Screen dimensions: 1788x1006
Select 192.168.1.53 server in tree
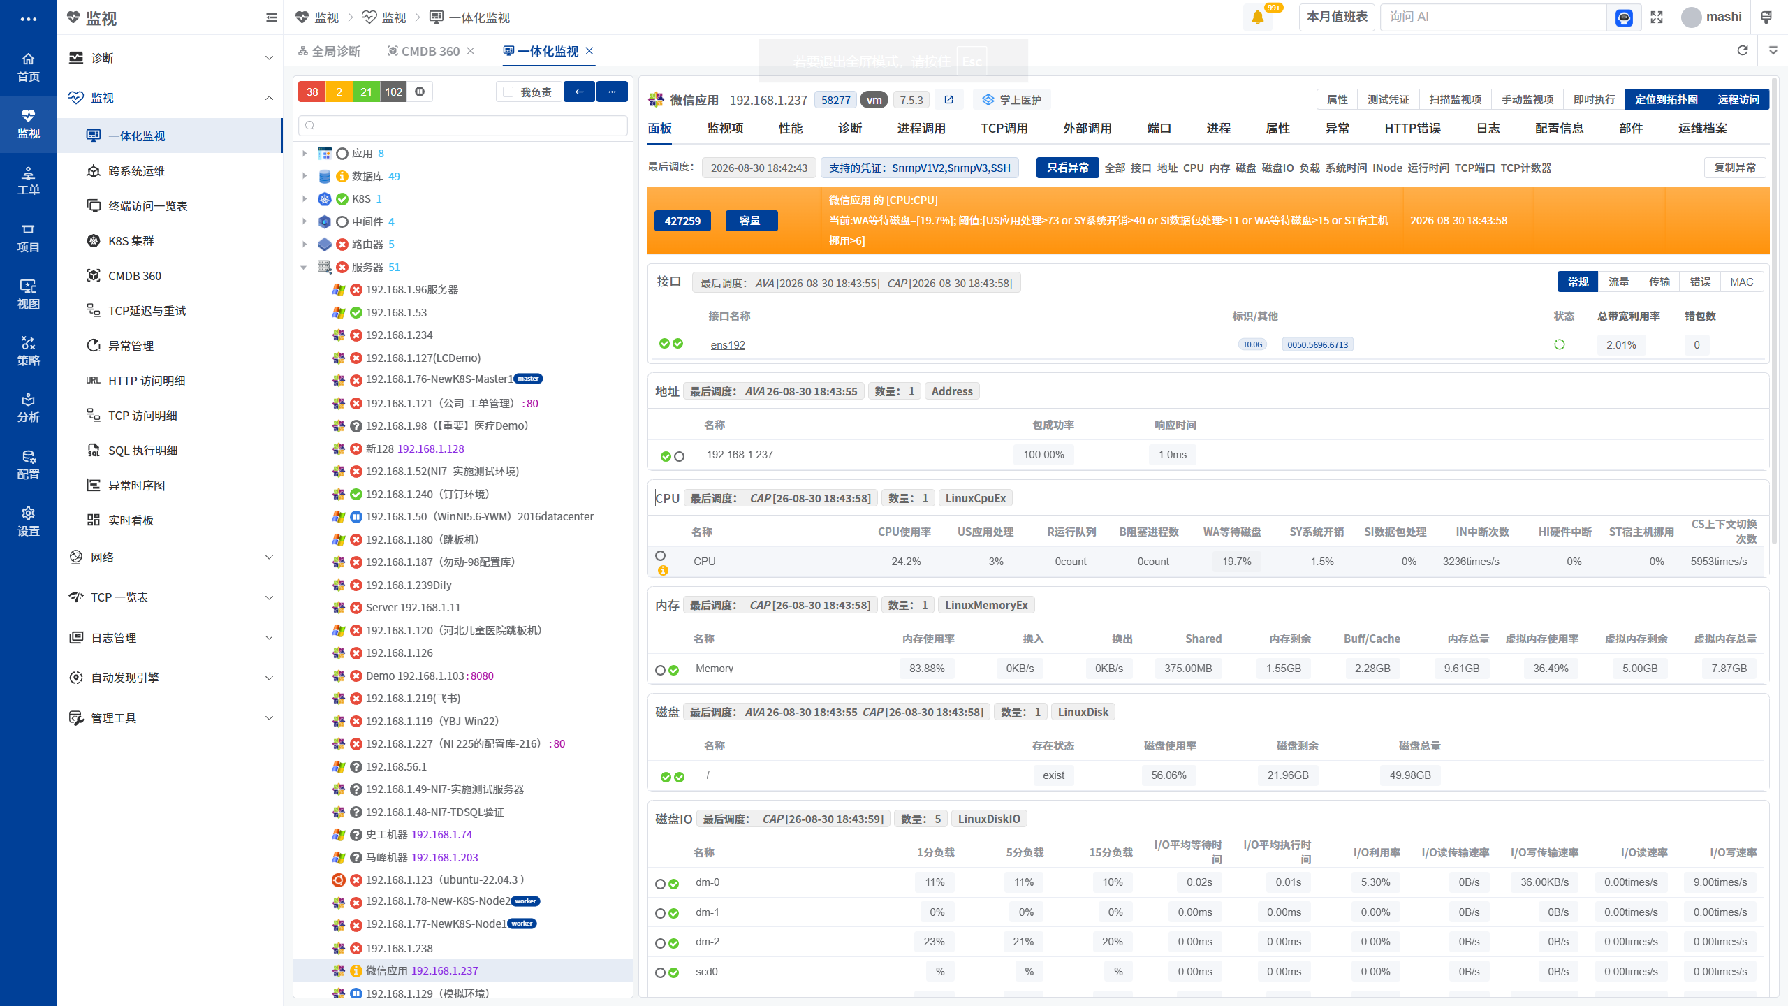point(396,312)
